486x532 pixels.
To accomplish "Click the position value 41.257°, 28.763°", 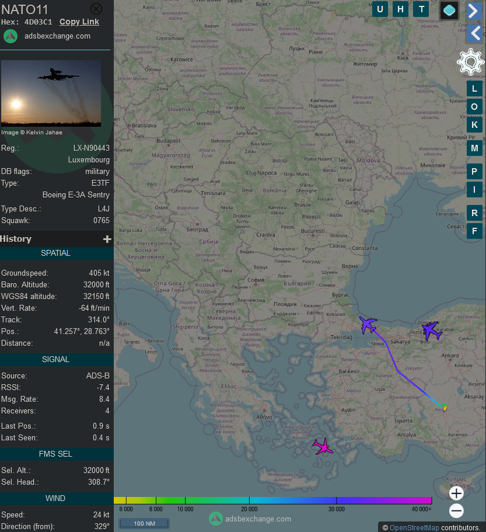I will pyautogui.click(x=82, y=331).
